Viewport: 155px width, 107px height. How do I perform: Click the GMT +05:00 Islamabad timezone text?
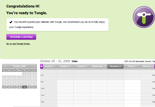140,61
